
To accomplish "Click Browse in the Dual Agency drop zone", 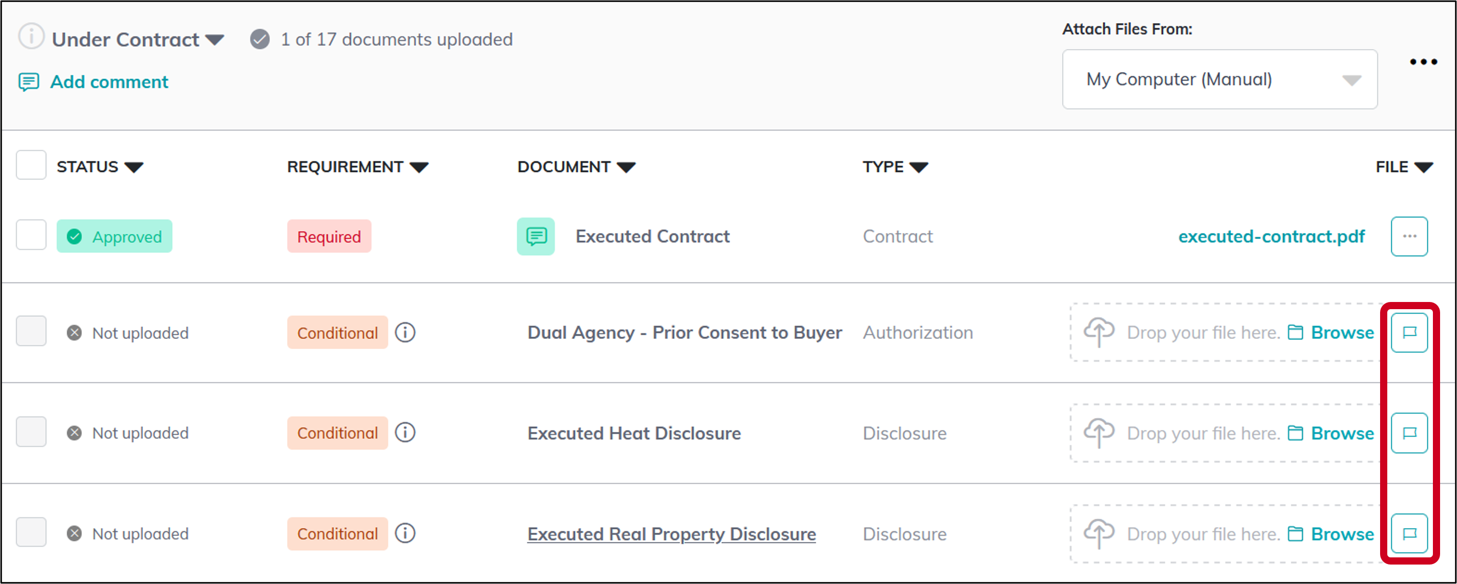I will [x=1342, y=333].
